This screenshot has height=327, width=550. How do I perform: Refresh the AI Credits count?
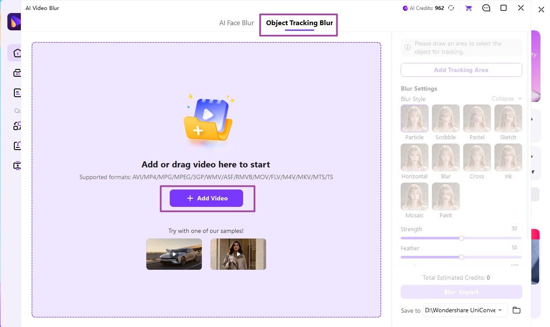tap(451, 8)
